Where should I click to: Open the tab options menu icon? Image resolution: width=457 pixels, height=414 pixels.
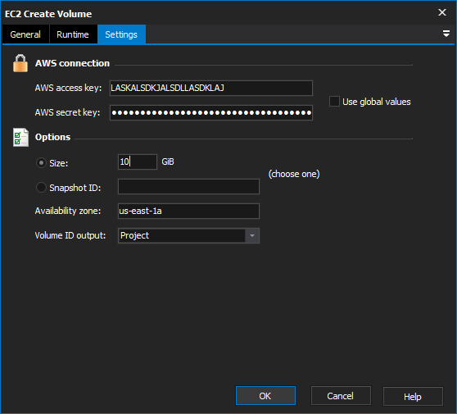pos(446,34)
